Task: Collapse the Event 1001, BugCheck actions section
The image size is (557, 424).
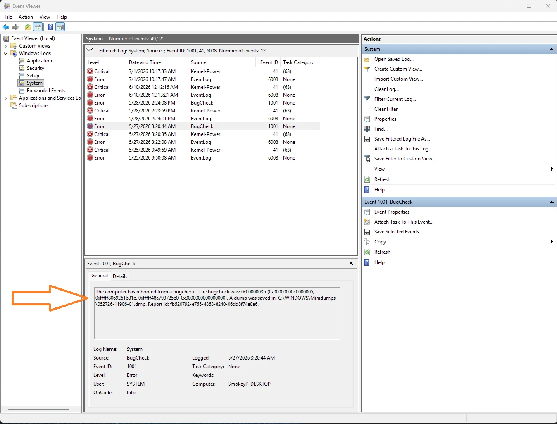Action: click(x=552, y=202)
